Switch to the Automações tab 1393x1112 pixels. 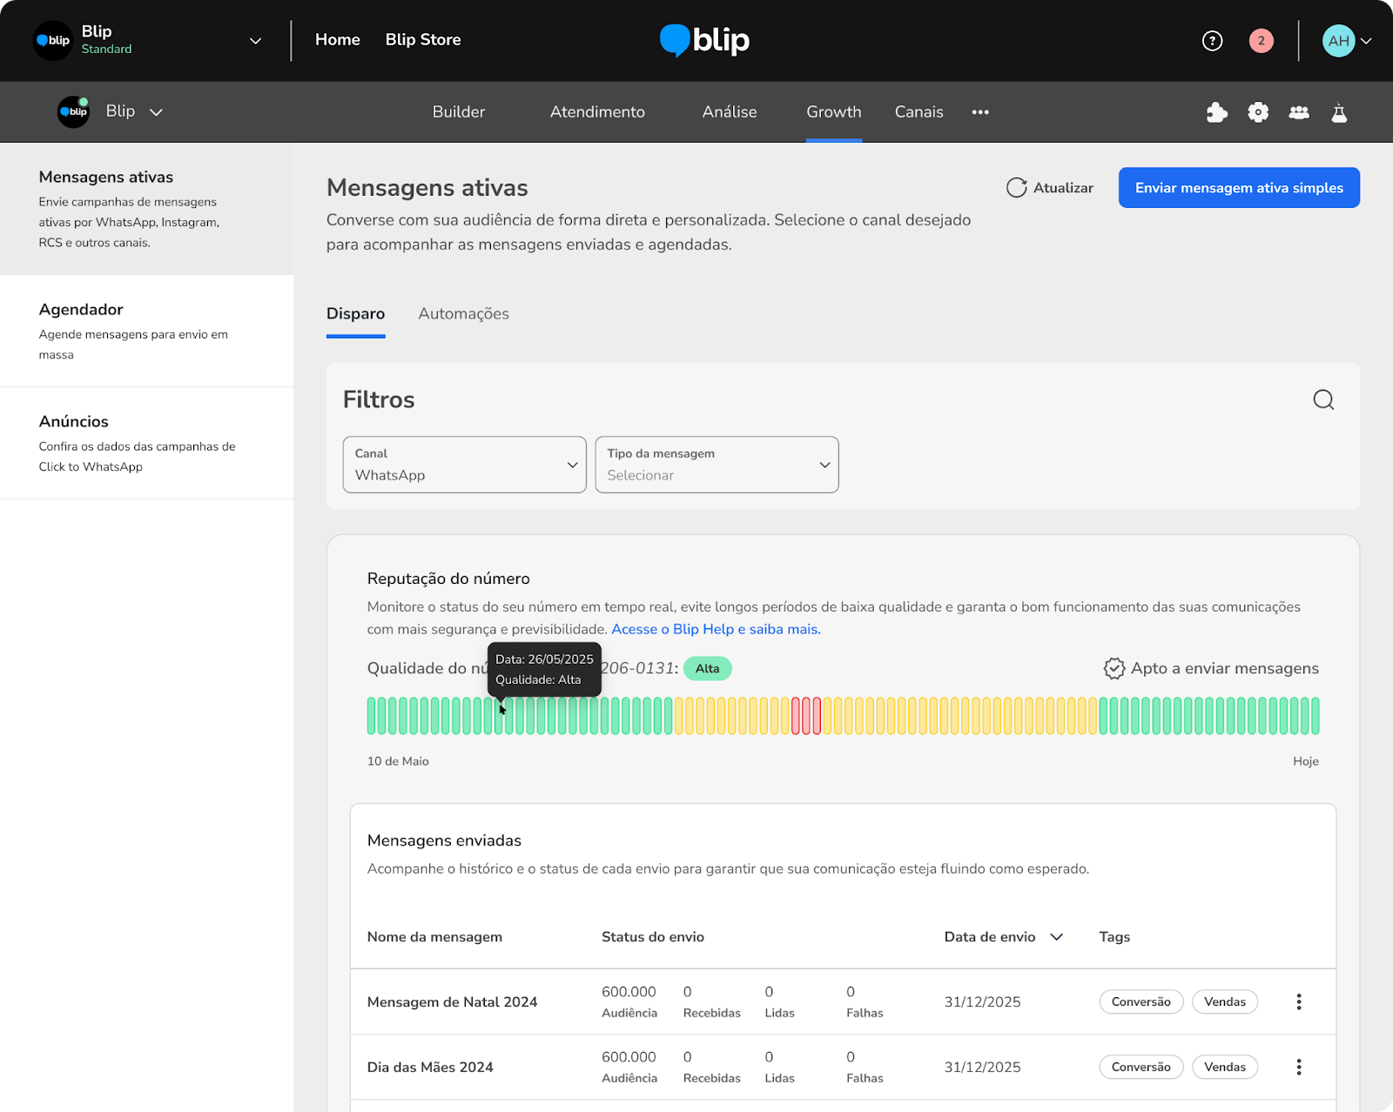[463, 314]
